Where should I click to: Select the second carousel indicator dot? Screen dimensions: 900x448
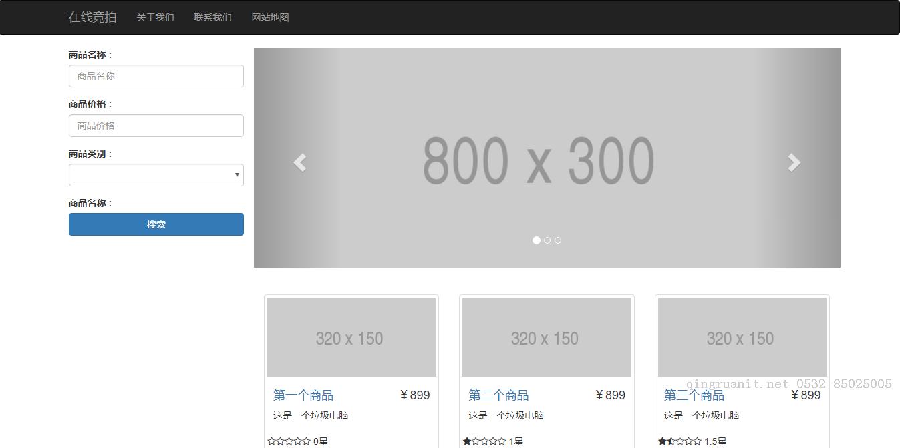click(547, 240)
